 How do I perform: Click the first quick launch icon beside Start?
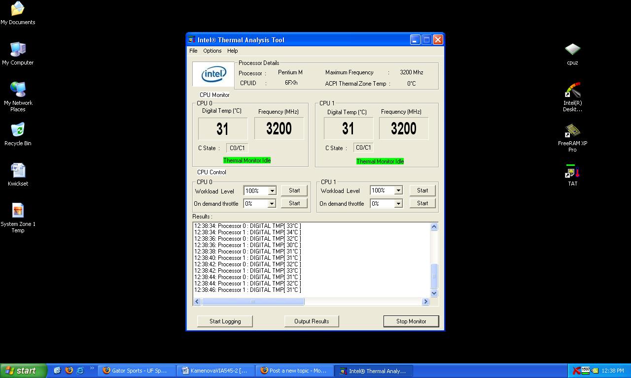[x=57, y=371]
